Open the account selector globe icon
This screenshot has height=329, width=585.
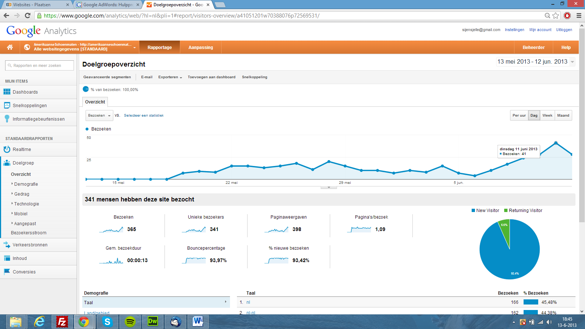point(27,47)
